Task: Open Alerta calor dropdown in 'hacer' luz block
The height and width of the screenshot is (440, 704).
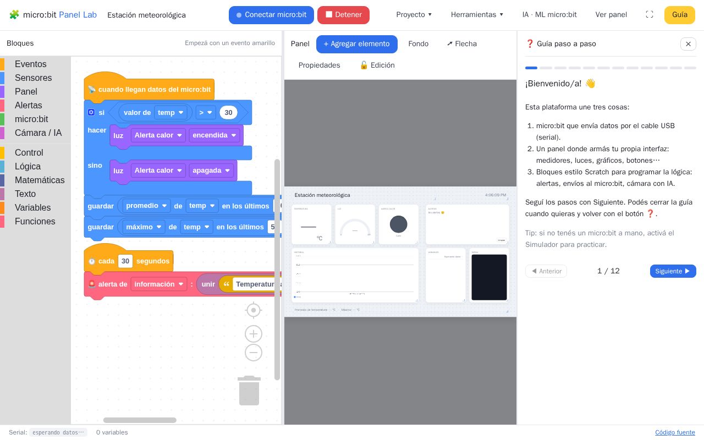Action: pyautogui.click(x=158, y=135)
